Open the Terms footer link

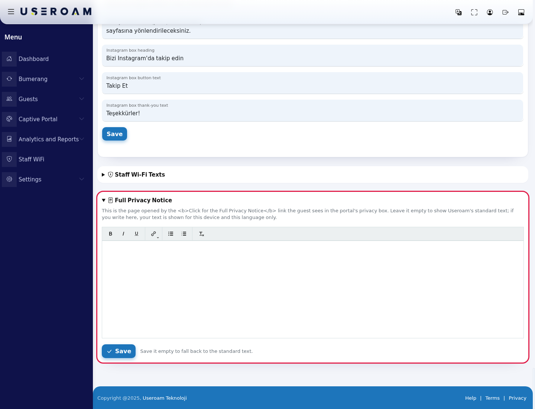[x=492, y=398]
